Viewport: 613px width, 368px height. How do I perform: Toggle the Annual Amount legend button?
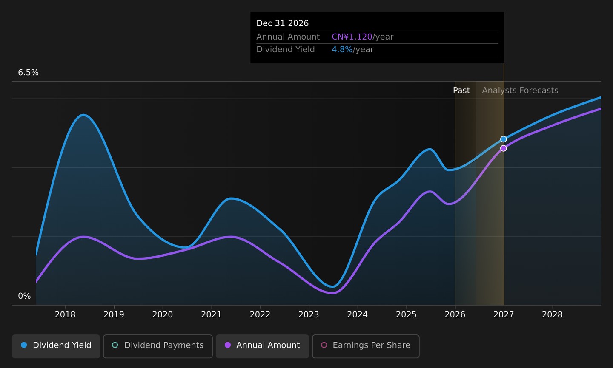262,346
